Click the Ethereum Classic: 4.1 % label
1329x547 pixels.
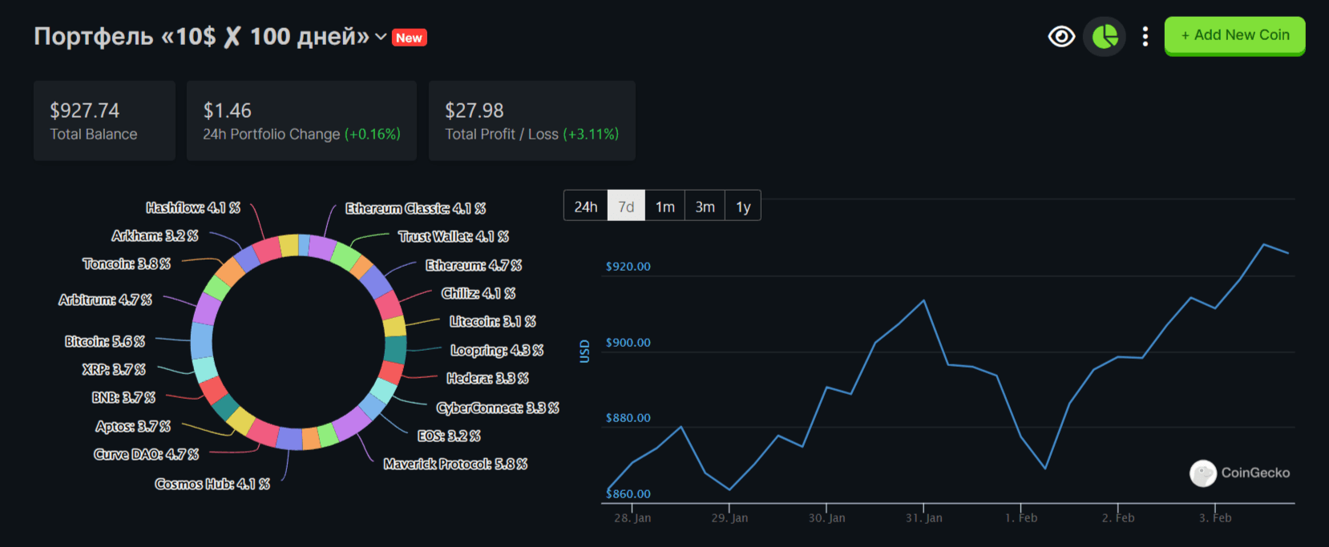tap(416, 208)
